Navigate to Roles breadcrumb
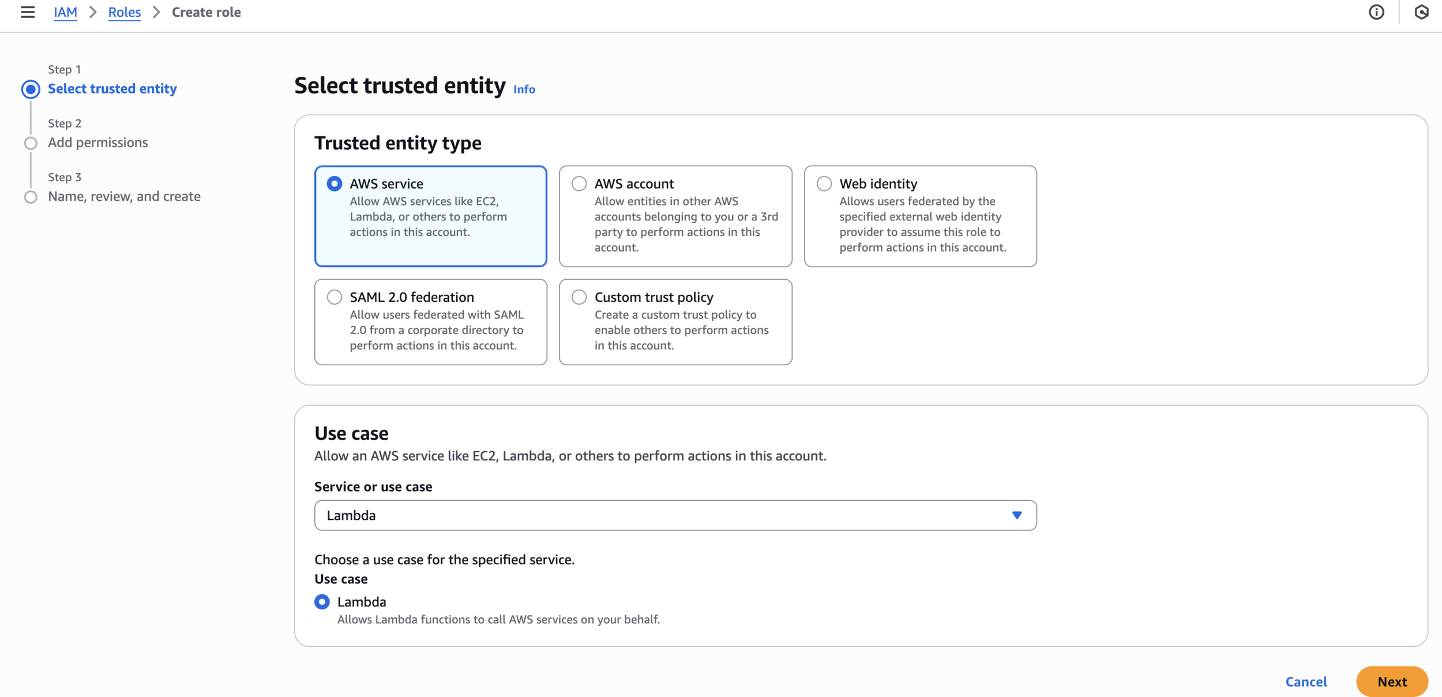Image resolution: width=1442 pixels, height=697 pixels. point(125,12)
